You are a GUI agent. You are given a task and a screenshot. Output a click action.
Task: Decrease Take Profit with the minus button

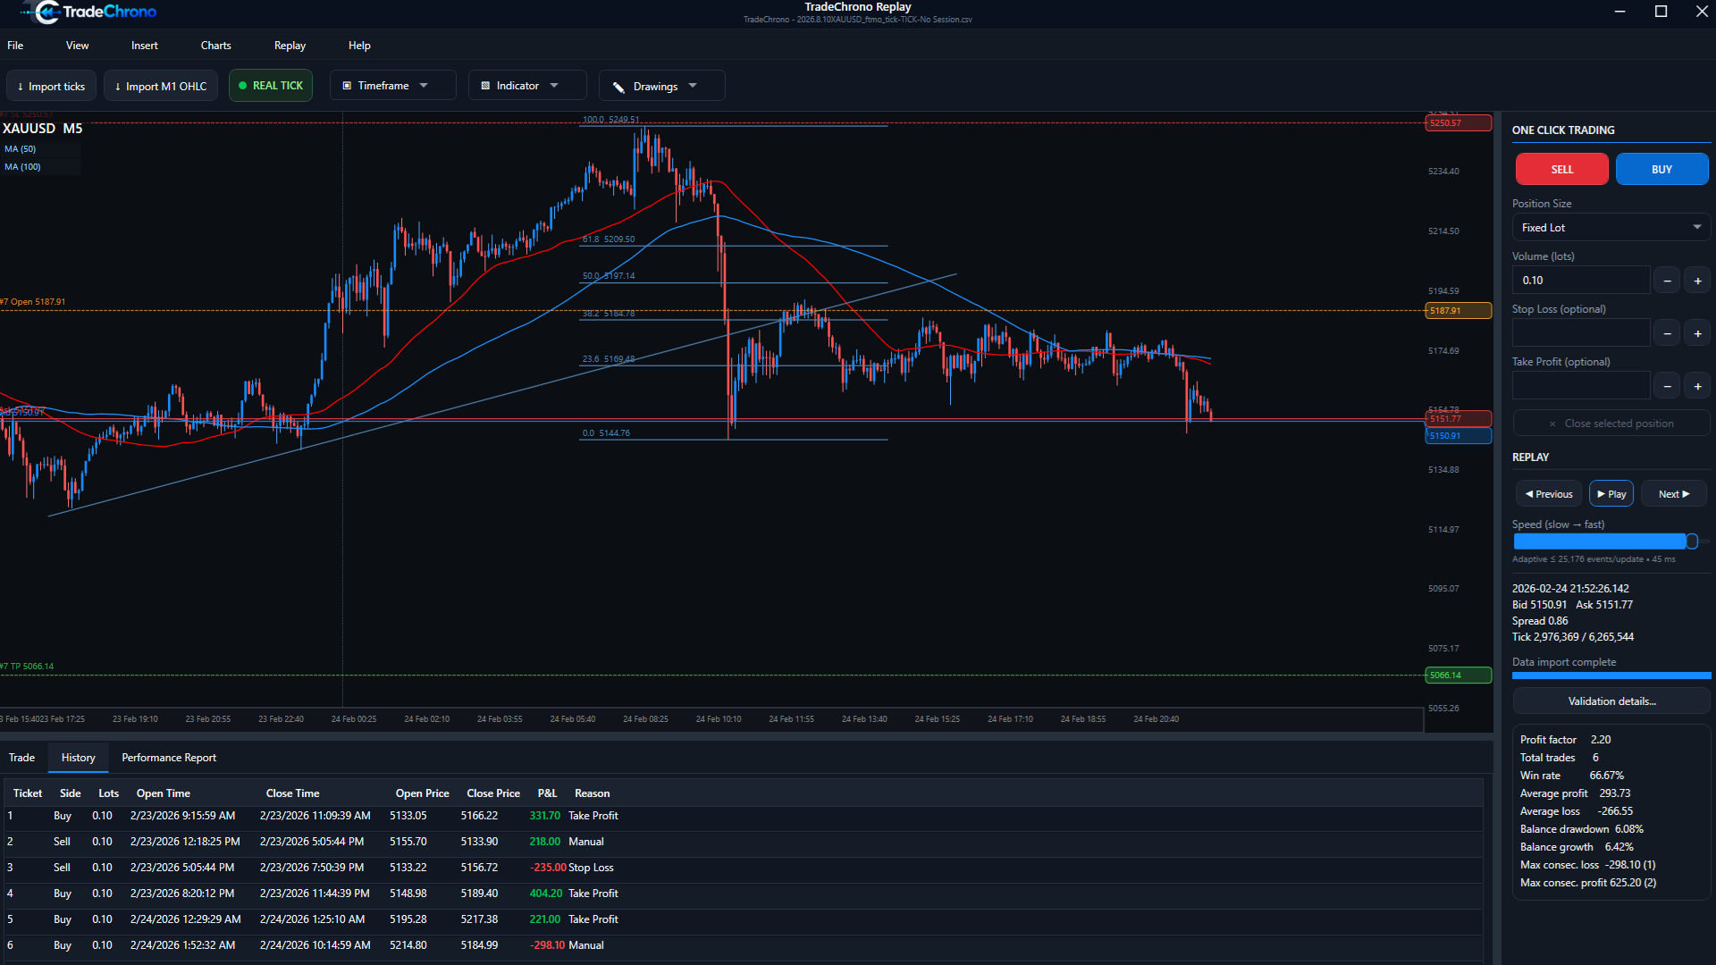[1667, 386]
